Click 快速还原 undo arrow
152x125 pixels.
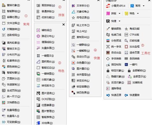pos(108,95)
